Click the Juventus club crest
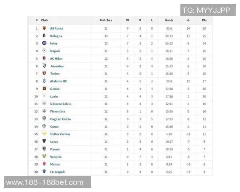Image resolution: width=240 pixels, height=192 pixels. [44, 66]
